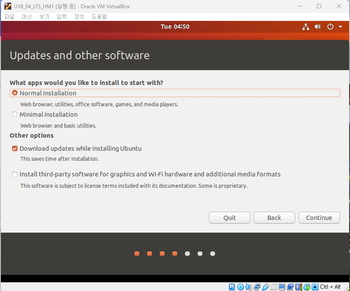Viewport: 350px width, 291px height.
Task: Select the Normal installation radio button
Action: click(15, 93)
